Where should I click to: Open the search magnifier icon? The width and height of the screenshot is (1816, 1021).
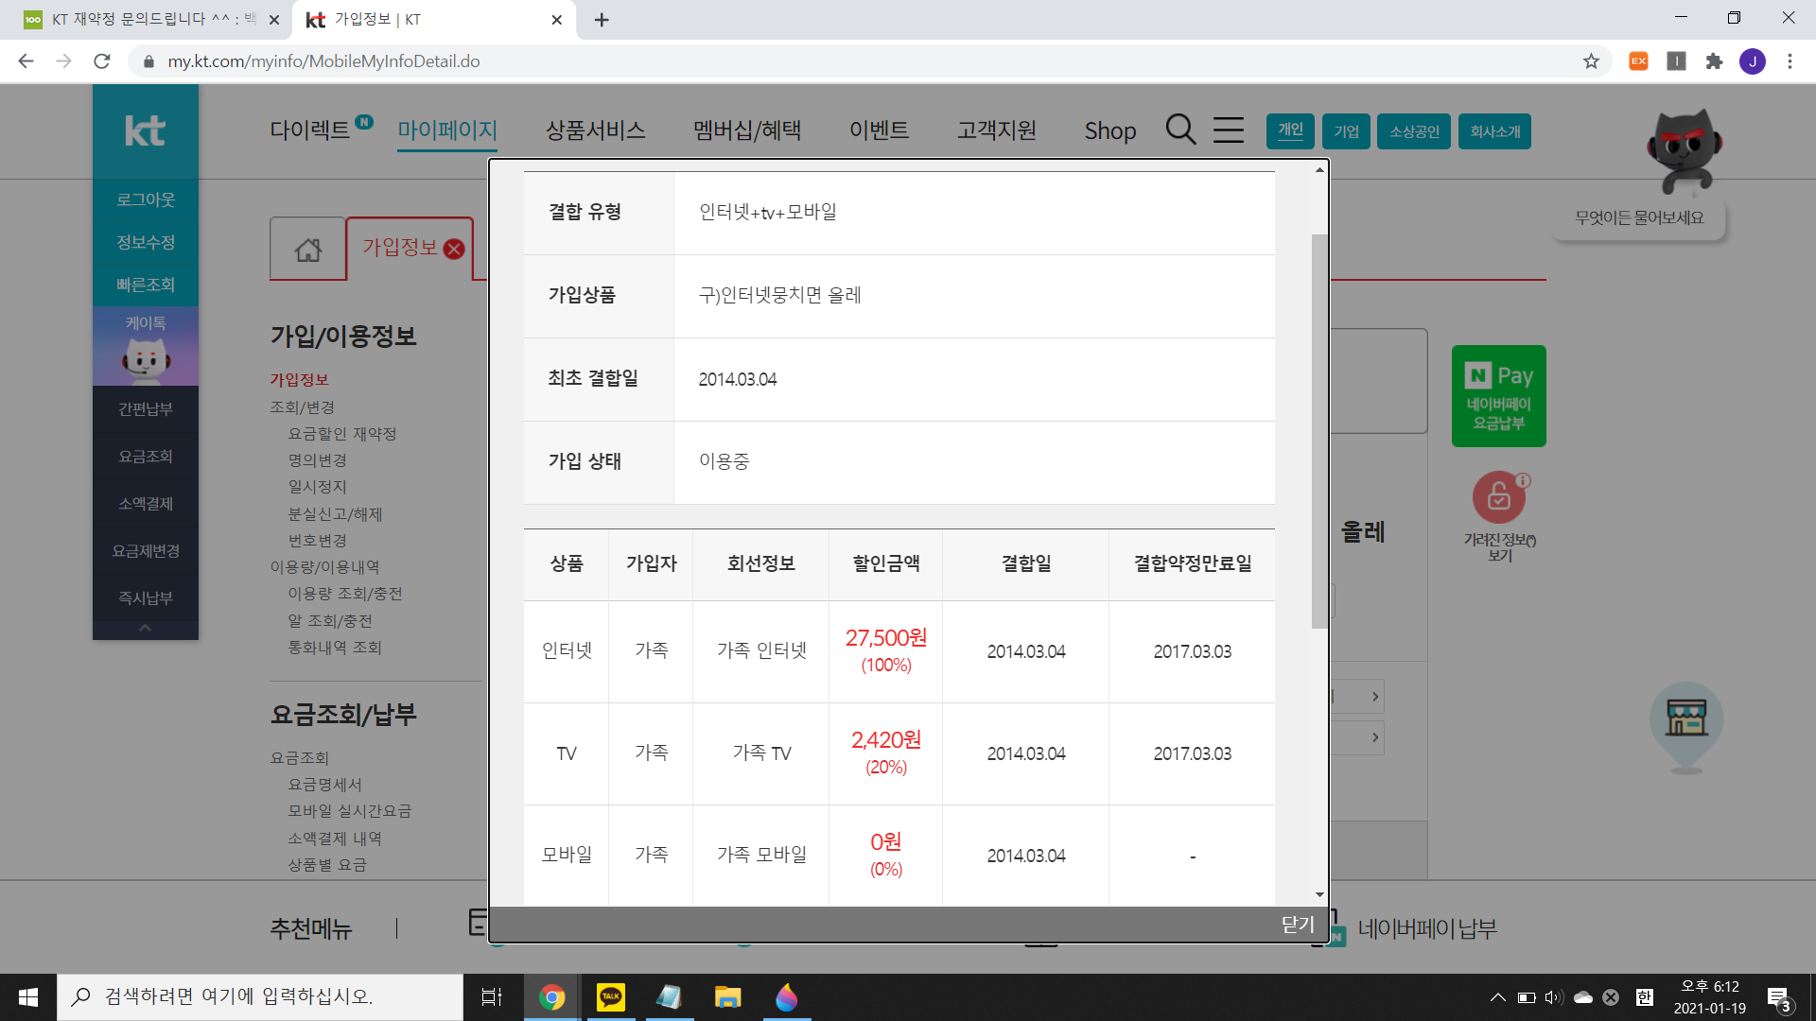[x=1180, y=130]
